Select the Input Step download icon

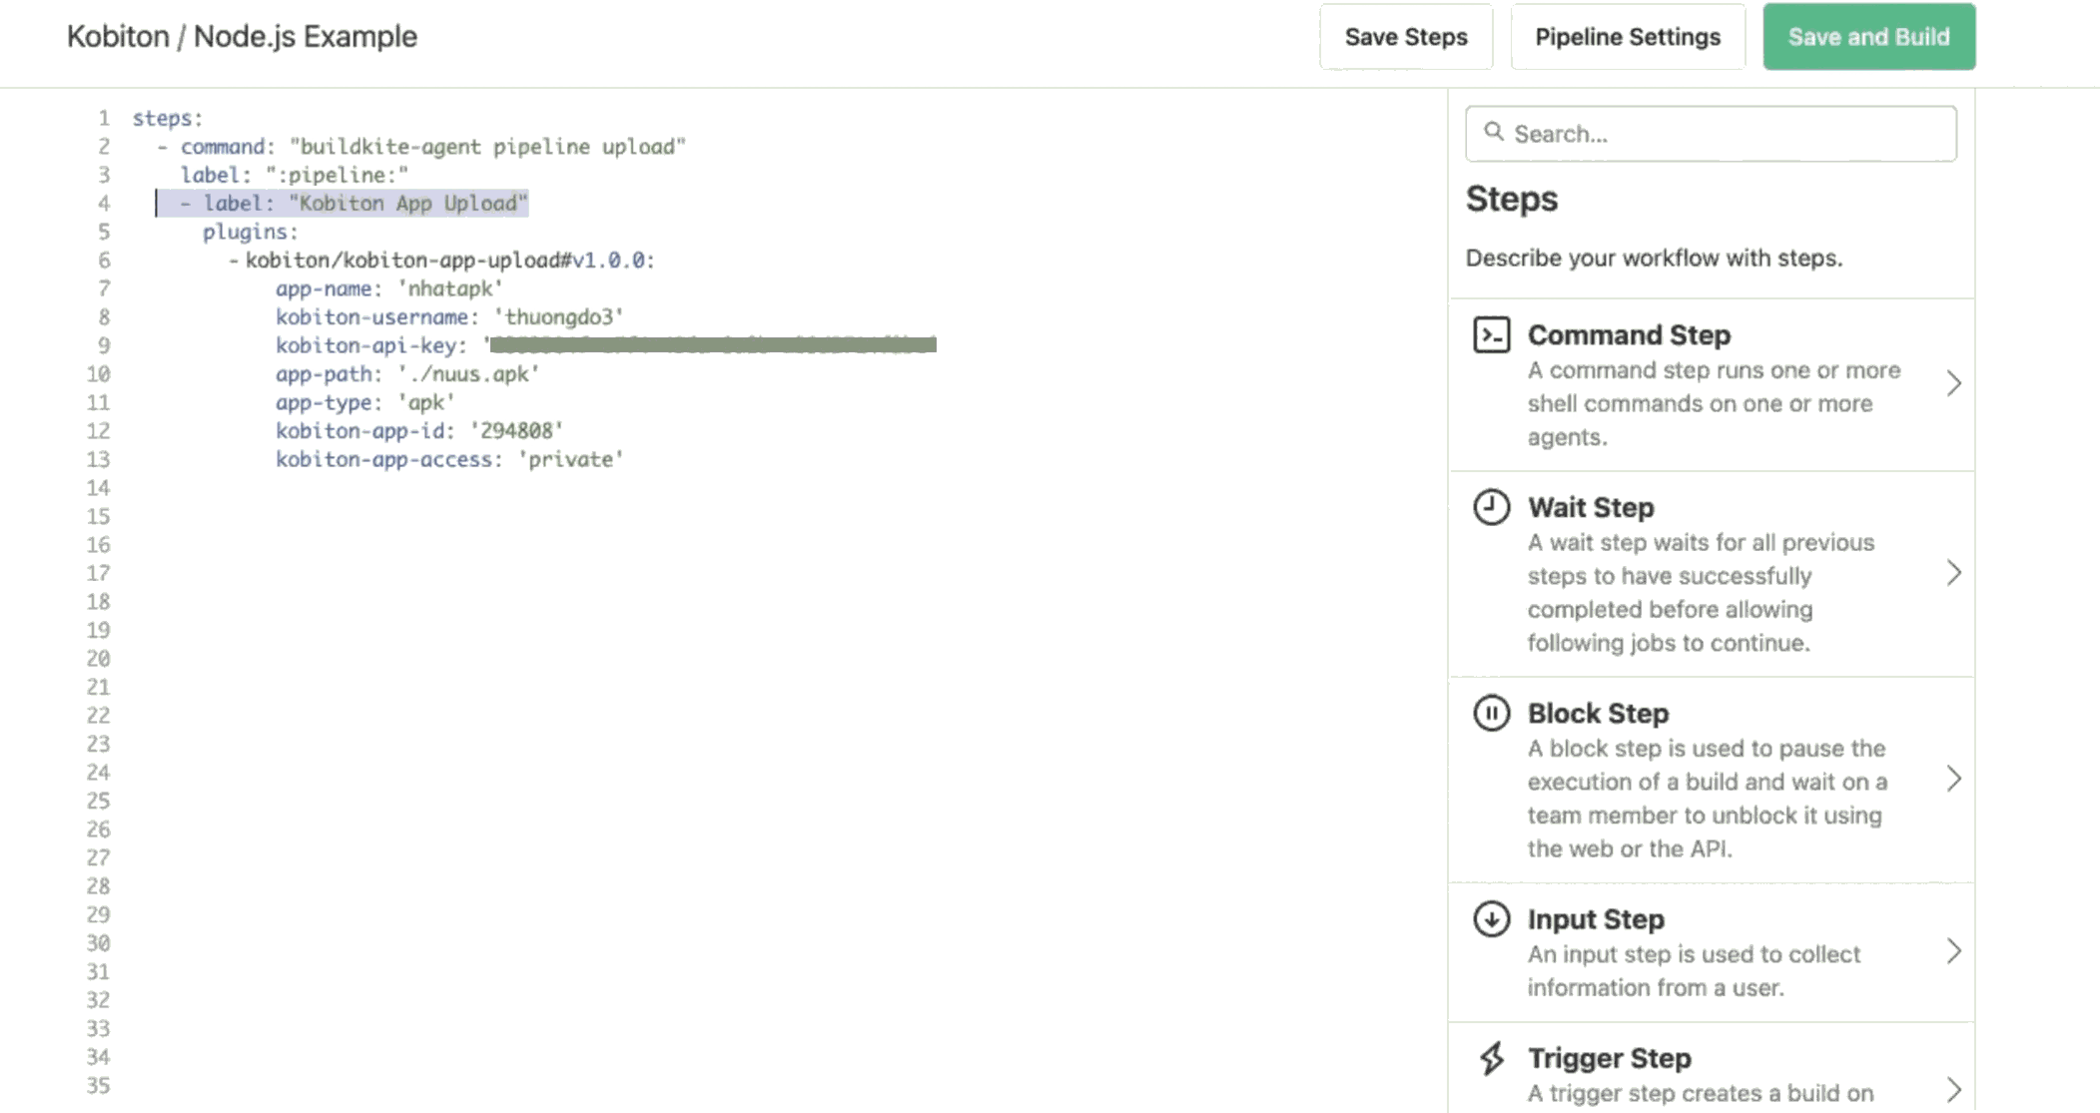click(1490, 919)
